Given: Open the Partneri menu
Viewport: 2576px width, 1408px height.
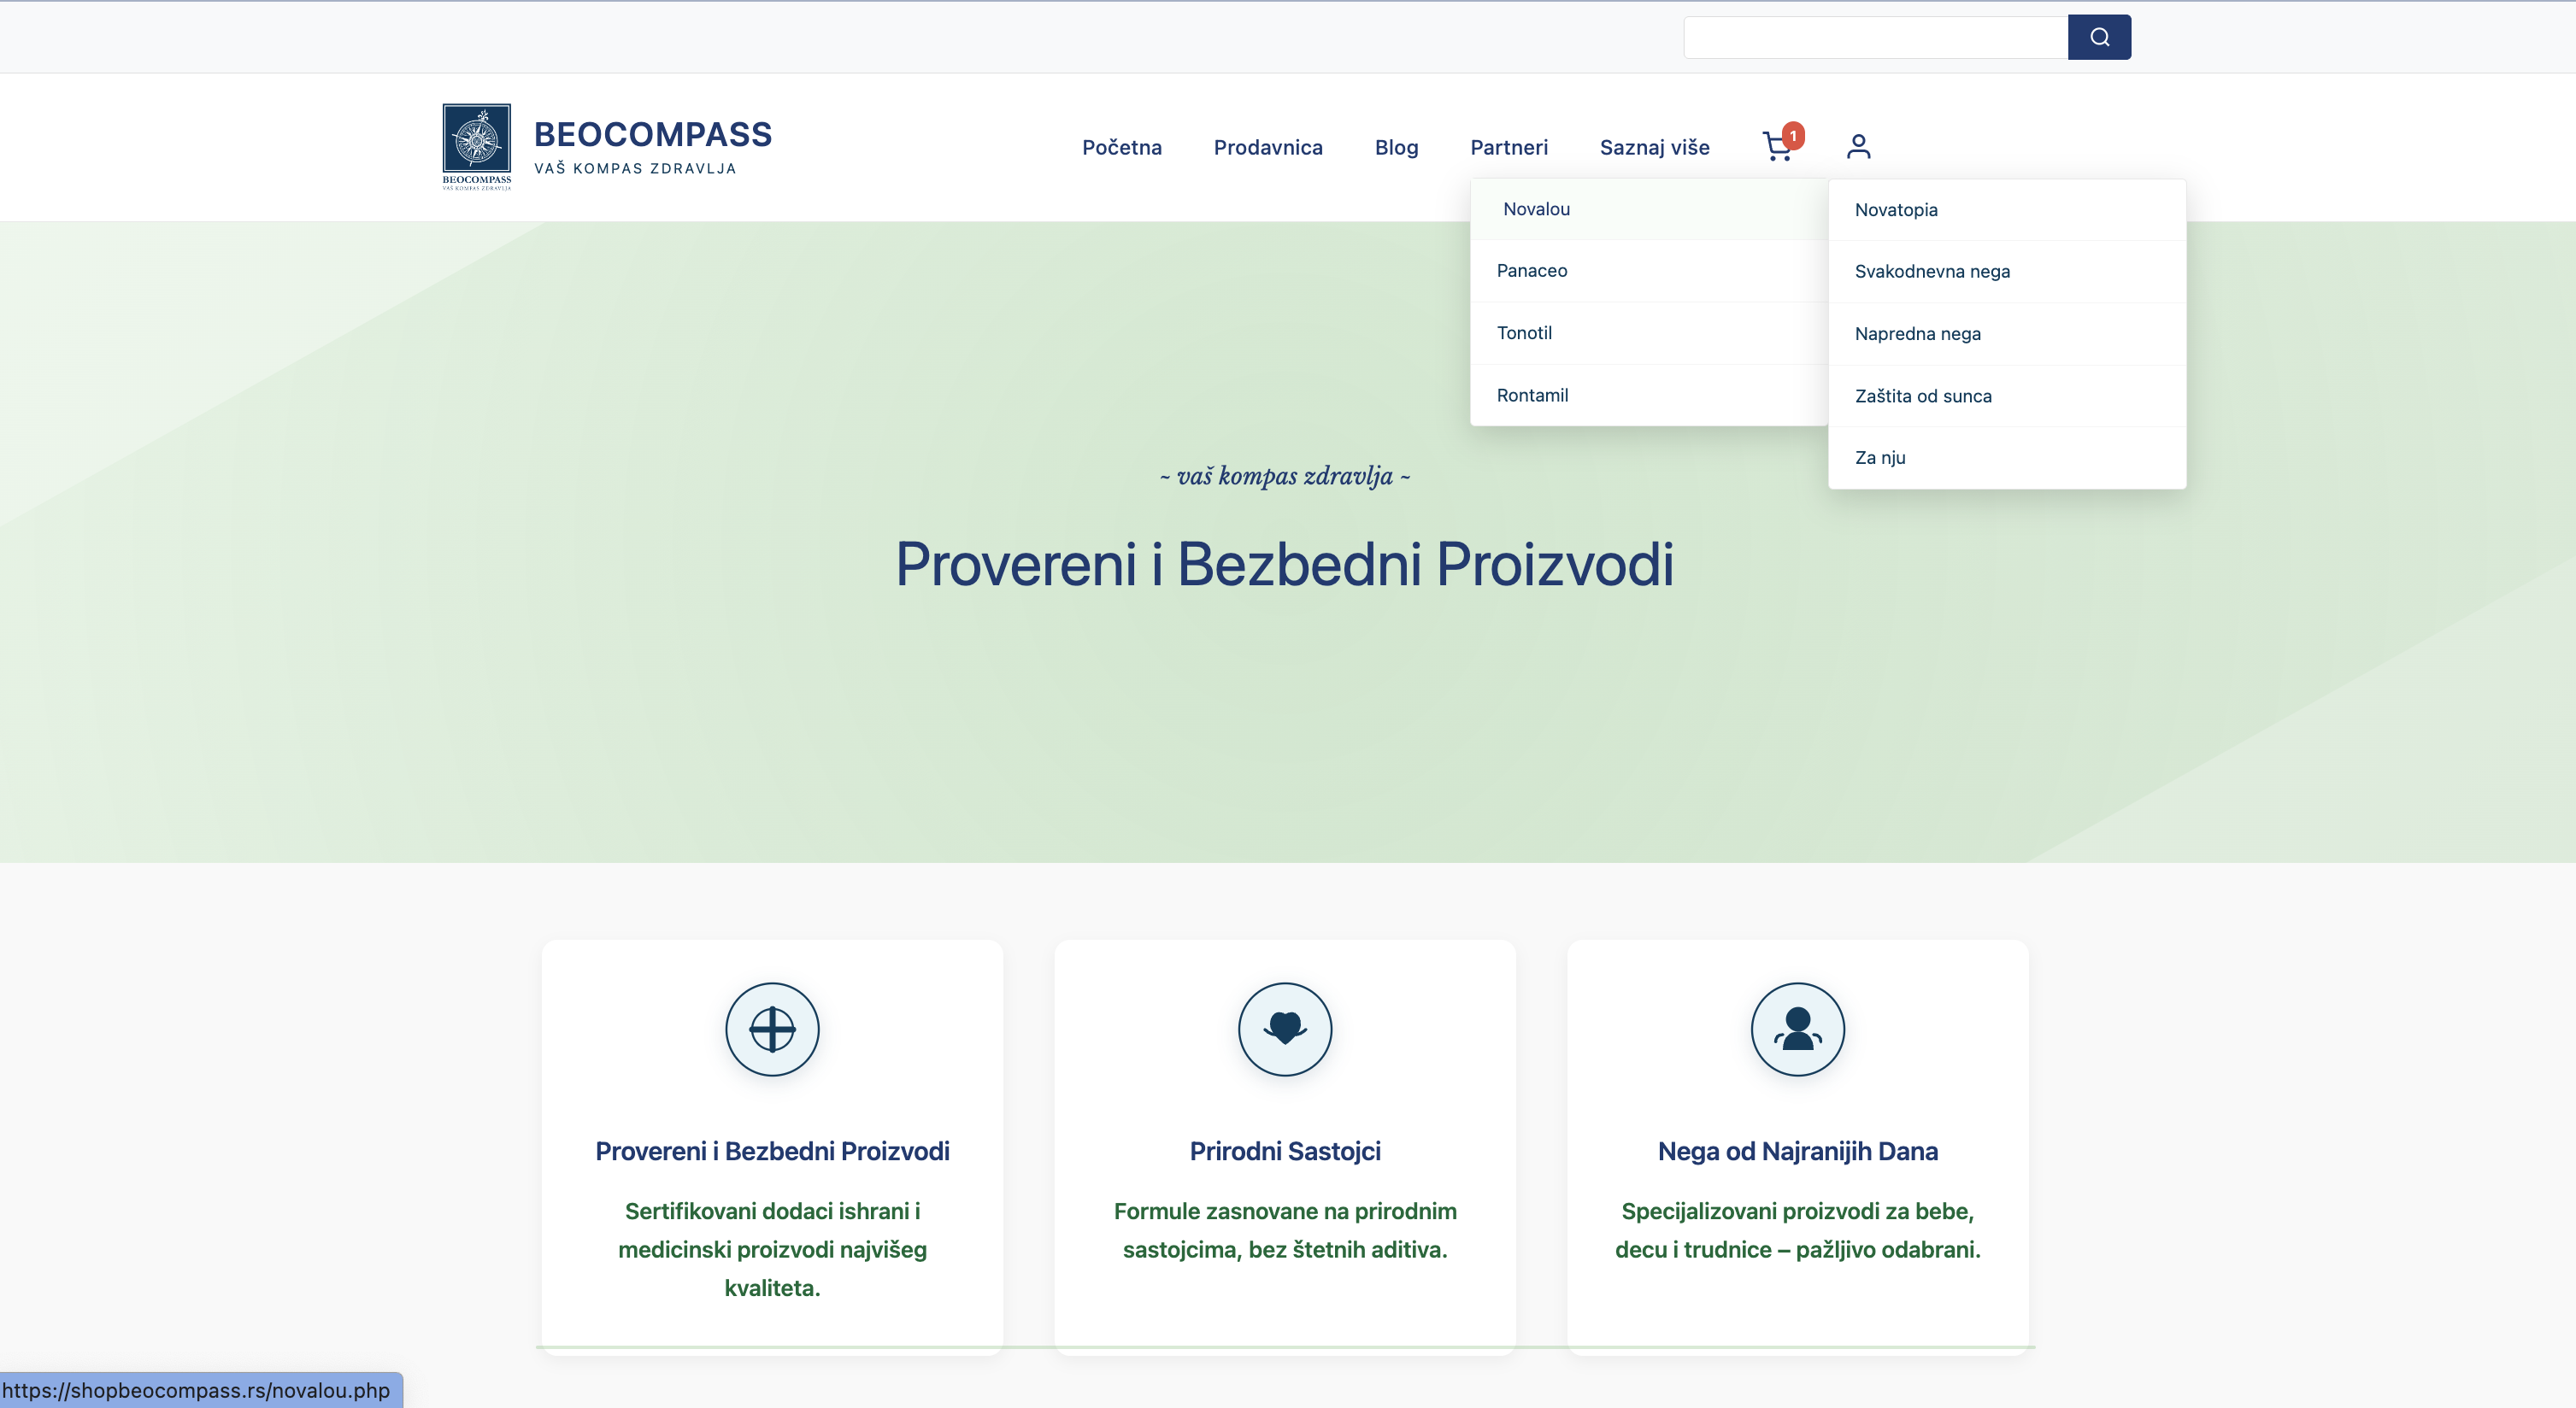Looking at the screenshot, I should pyautogui.click(x=1509, y=147).
